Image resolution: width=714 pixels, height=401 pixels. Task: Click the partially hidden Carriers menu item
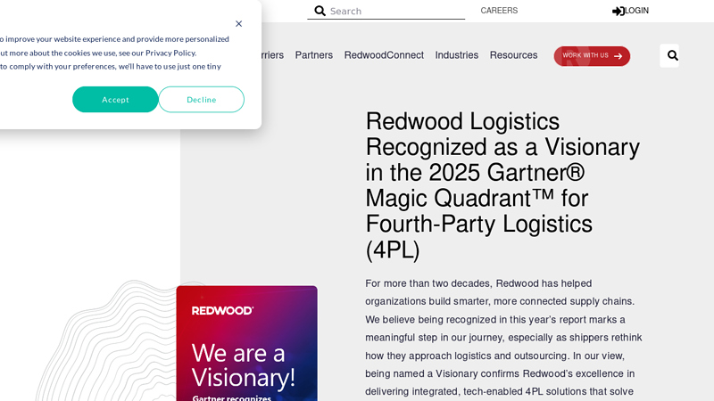point(271,55)
